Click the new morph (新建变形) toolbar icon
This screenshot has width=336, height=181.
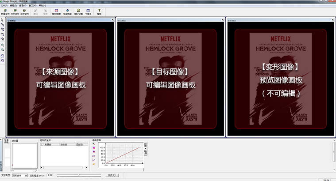[5, 12]
